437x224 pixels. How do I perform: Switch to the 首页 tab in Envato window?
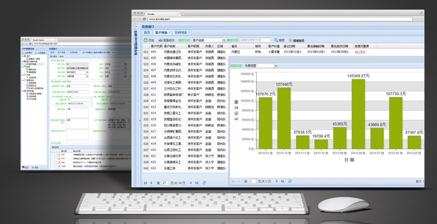pyautogui.click(x=147, y=33)
